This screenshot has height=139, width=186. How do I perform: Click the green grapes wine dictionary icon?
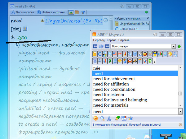click(x=150, y=61)
